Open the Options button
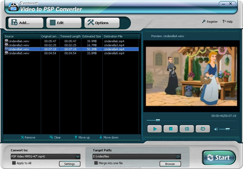The width and height of the screenshot is (243, 169). [102, 23]
